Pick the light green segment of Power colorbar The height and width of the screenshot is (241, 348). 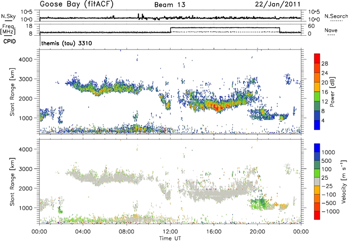pos(317,96)
